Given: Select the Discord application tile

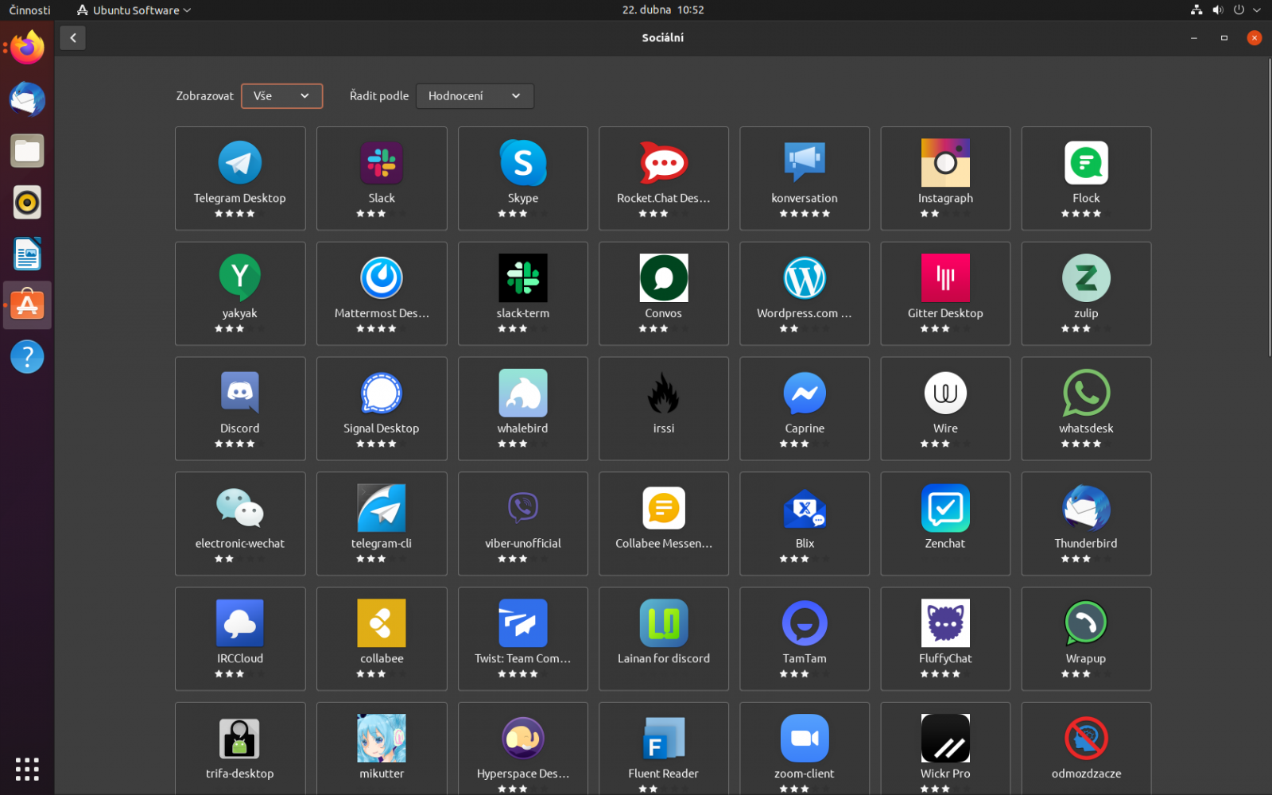Looking at the screenshot, I should click(239, 409).
